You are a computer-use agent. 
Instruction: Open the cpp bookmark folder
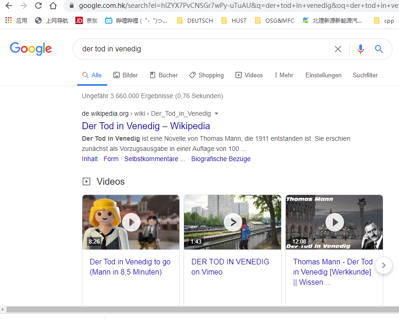(384, 20)
